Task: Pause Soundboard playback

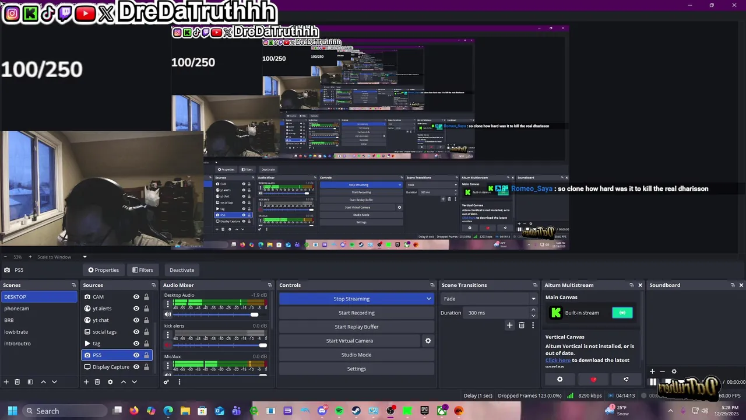Action: tap(653, 383)
